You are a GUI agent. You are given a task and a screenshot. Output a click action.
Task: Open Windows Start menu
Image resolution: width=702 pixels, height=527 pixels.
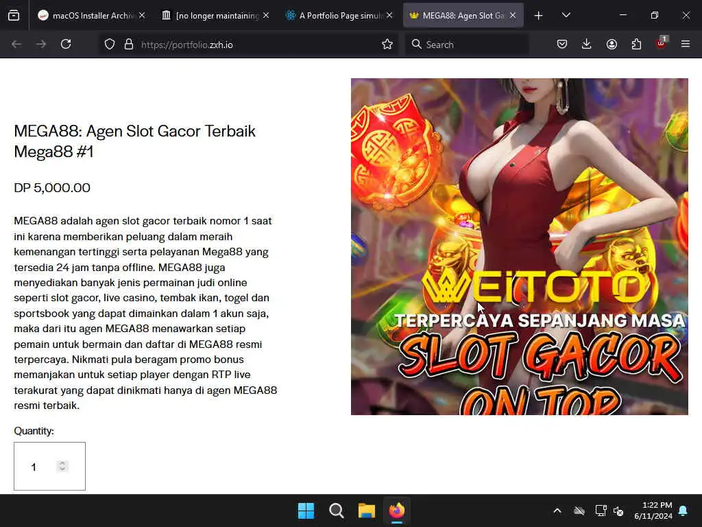tap(306, 511)
